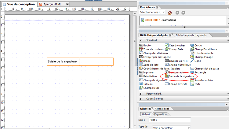Click the PROCEDURES - Instructions heading
This screenshot has width=229, height=129.
point(160,20)
